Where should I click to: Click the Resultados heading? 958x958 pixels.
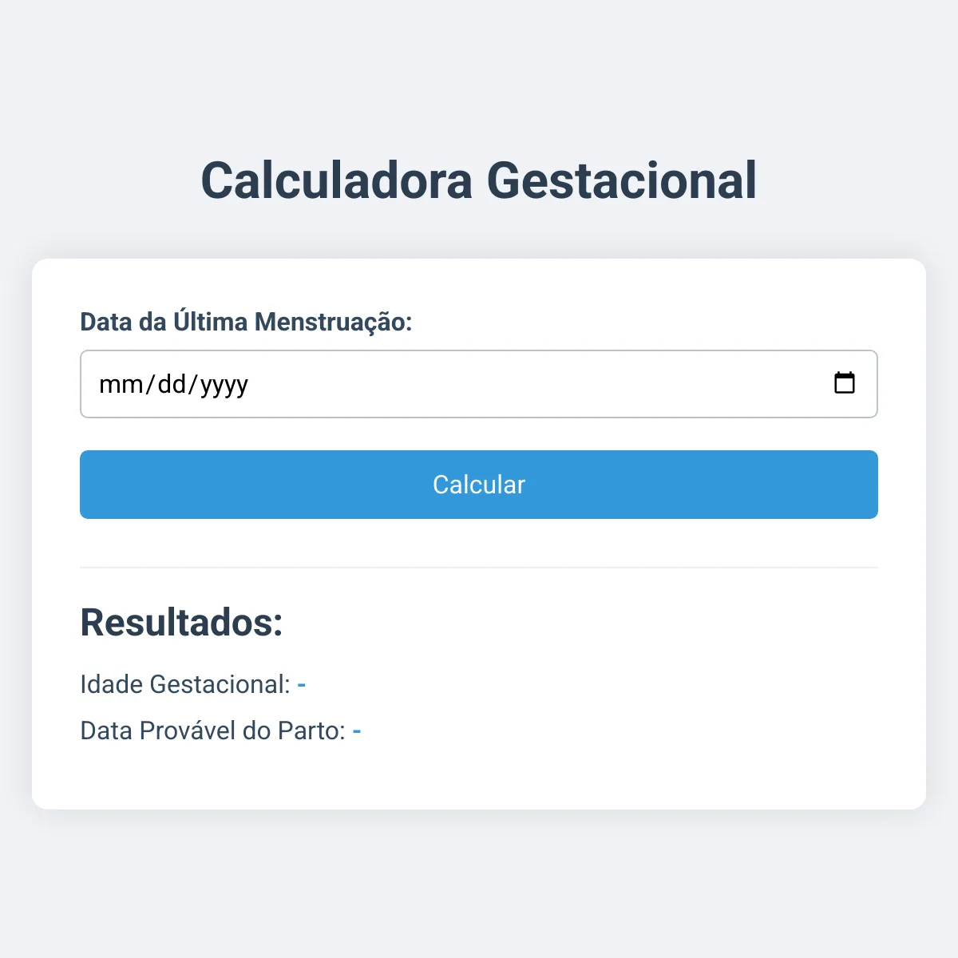[181, 622]
